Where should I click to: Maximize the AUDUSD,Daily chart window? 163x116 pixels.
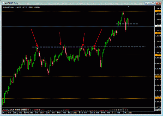point(153,3)
